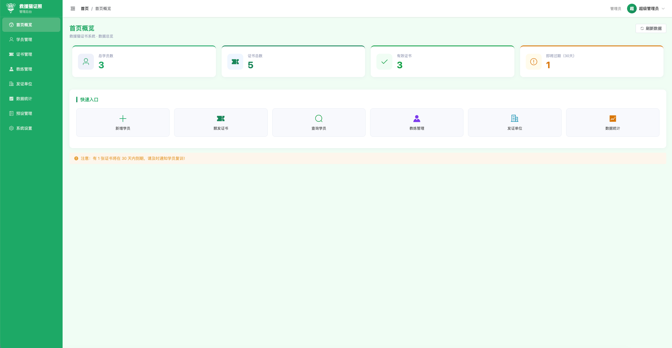Screen dimensions: 672x348
Task: Click the 刷新数据 refresh button
Action: [x=651, y=28]
